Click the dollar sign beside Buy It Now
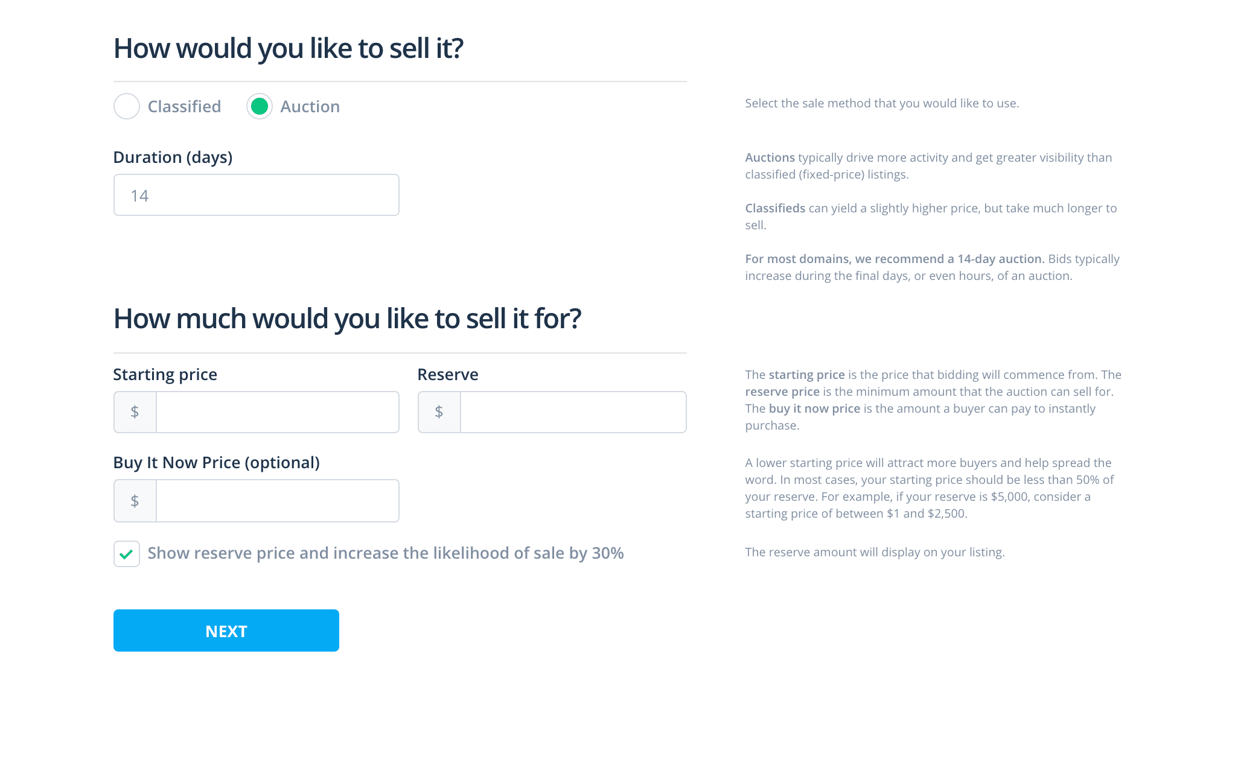 click(135, 500)
